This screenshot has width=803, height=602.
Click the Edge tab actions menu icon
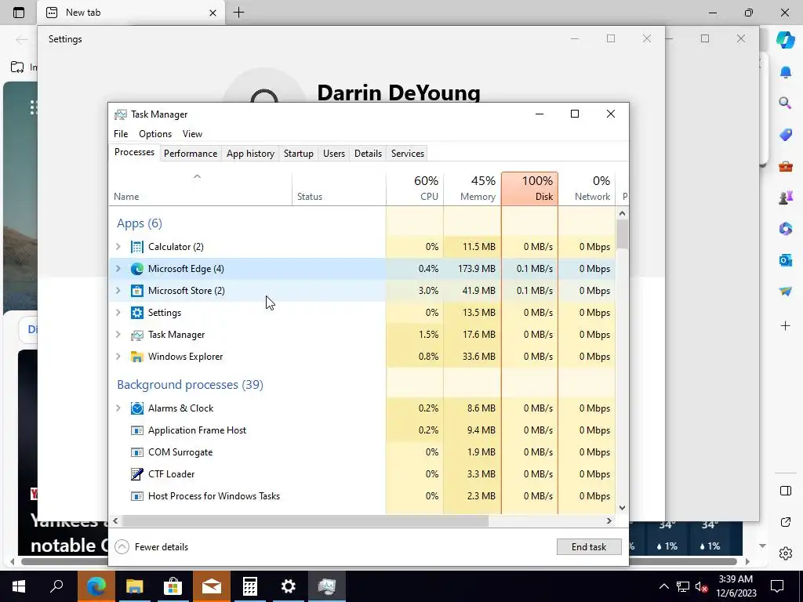click(x=19, y=13)
